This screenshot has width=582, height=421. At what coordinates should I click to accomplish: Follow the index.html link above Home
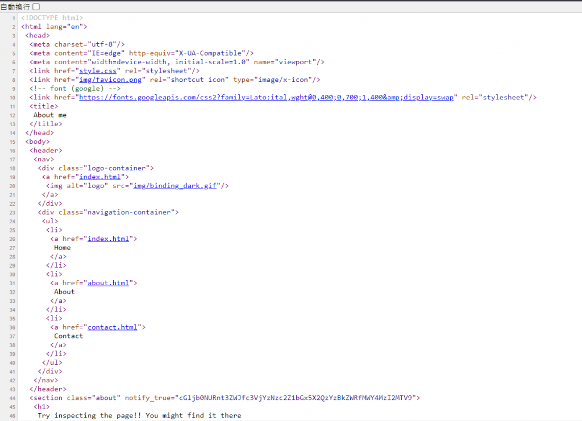(x=108, y=239)
